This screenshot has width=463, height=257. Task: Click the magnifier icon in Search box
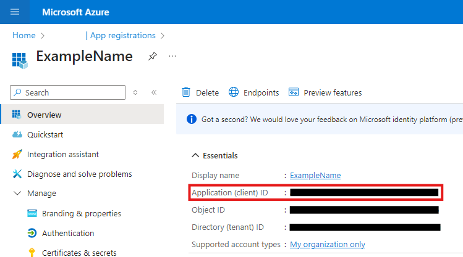tap(18, 92)
